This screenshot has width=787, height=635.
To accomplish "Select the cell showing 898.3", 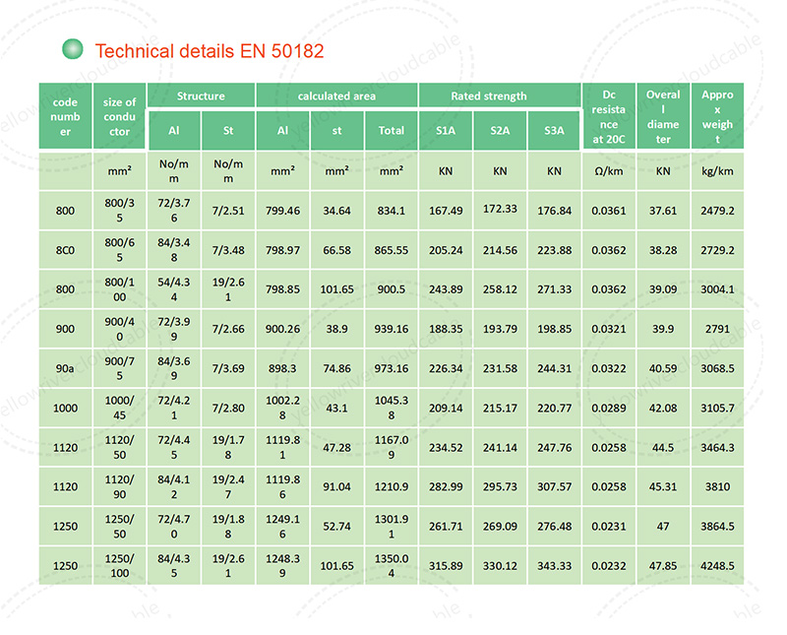I will pyautogui.click(x=282, y=368).
